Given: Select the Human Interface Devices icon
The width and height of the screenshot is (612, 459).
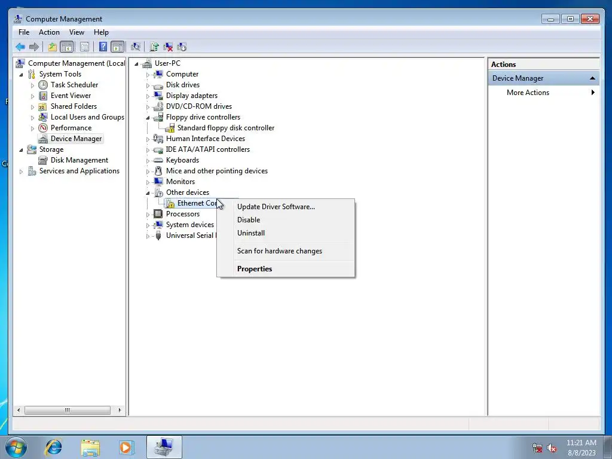Looking at the screenshot, I should click(x=158, y=139).
